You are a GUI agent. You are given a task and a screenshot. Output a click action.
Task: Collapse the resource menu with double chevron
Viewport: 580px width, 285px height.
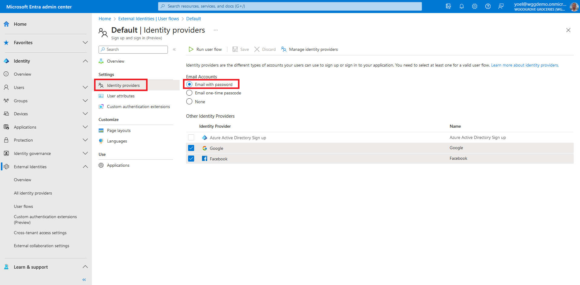(174, 49)
